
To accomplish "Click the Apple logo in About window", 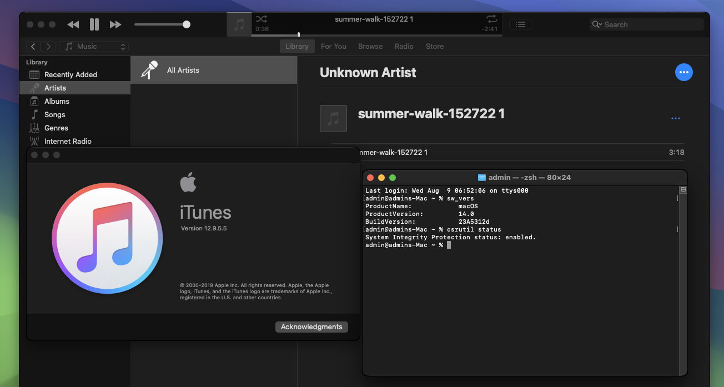I will pyautogui.click(x=188, y=182).
